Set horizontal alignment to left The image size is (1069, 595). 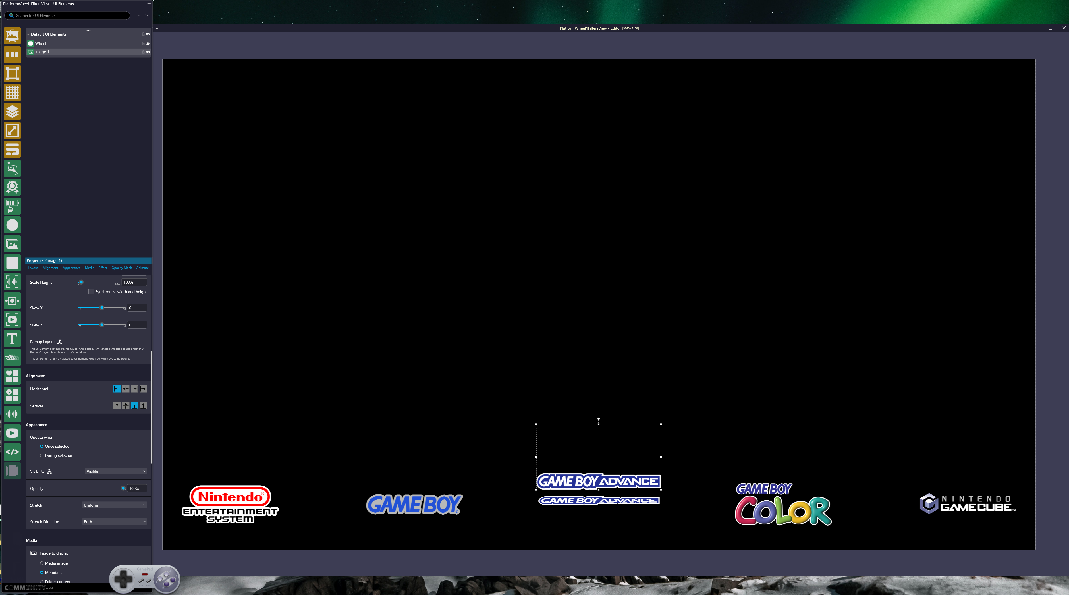click(x=117, y=389)
